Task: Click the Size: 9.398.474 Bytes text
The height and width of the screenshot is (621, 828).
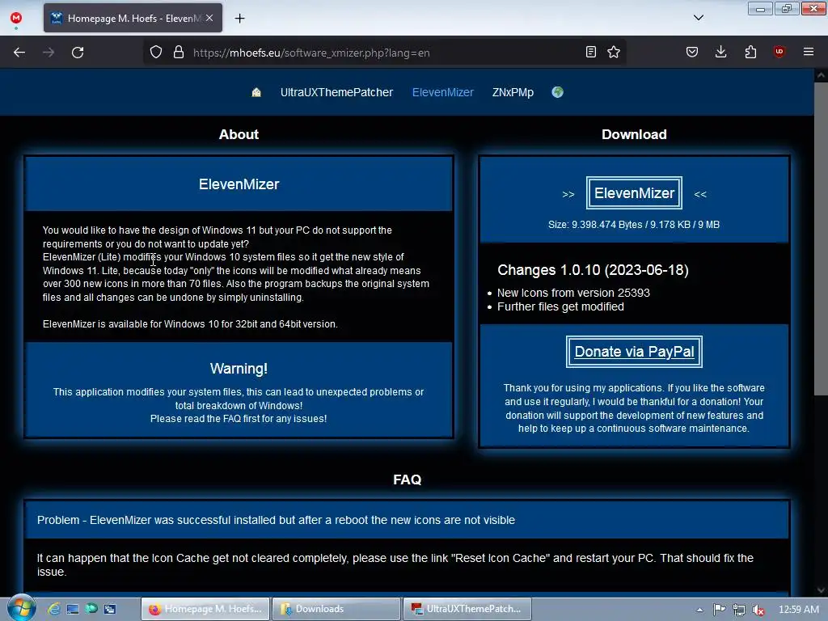Action: (634, 225)
